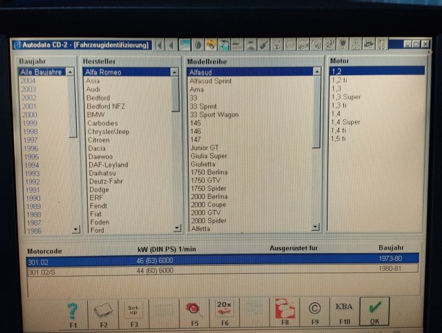Select 1,2 in the Motor list
Viewport: 442px width, 333px height.
(377, 71)
